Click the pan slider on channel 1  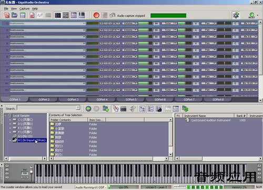(x=224, y=23)
